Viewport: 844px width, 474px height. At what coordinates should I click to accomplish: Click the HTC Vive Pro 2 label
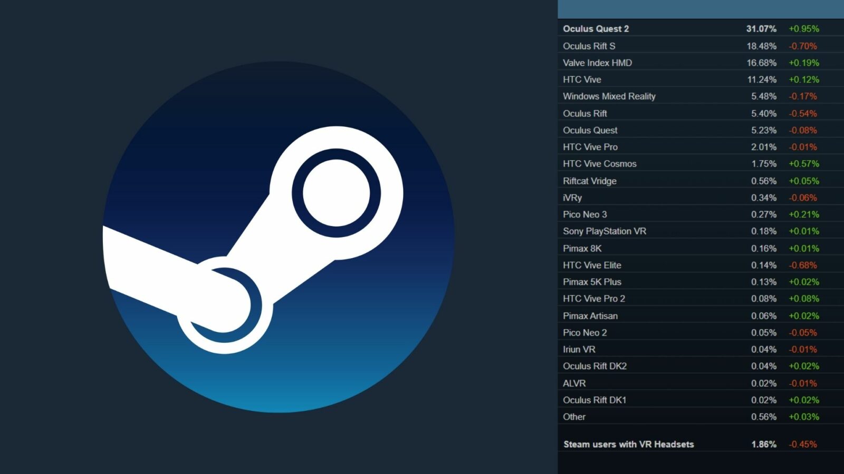pyautogui.click(x=593, y=299)
